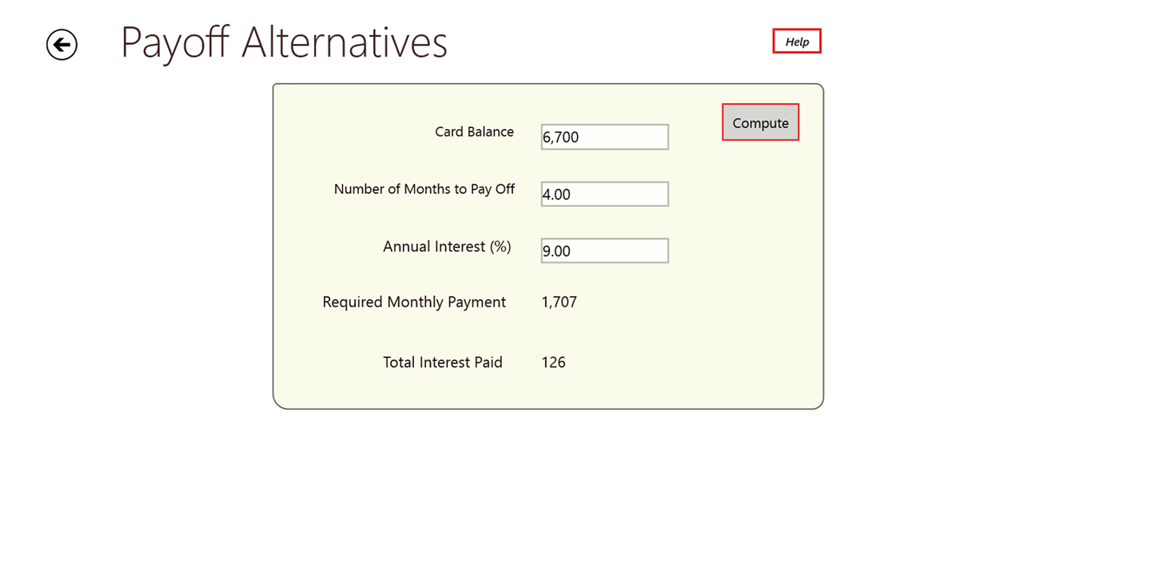Click the Payoff Alternatives page title
The image size is (1151, 581).
[284, 42]
